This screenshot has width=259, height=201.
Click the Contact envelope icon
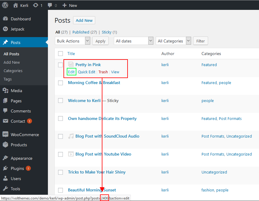(x=5, y=121)
